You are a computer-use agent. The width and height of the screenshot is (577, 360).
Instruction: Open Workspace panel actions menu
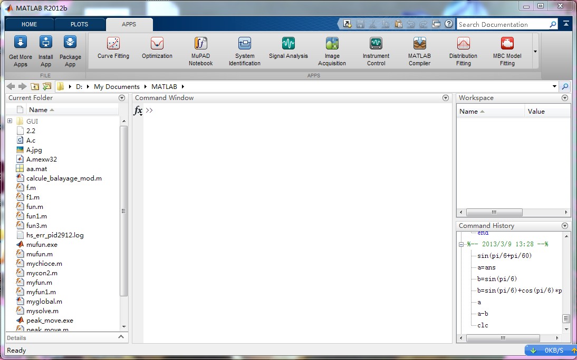click(565, 98)
